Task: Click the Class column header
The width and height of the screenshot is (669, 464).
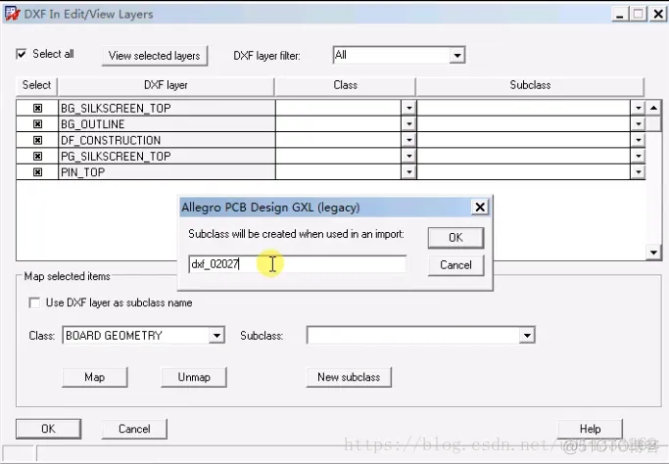Action: click(345, 85)
